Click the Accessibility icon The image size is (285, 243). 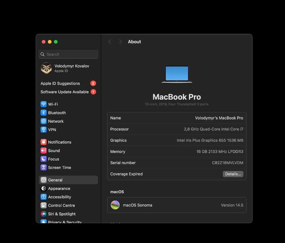[43, 197]
